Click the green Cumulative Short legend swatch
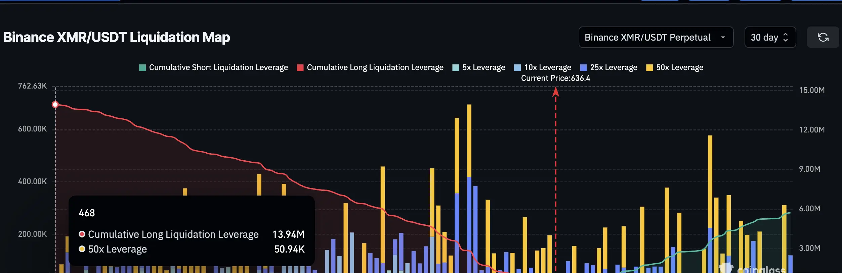Screen dimensions: 842x273 pyautogui.click(x=142, y=68)
